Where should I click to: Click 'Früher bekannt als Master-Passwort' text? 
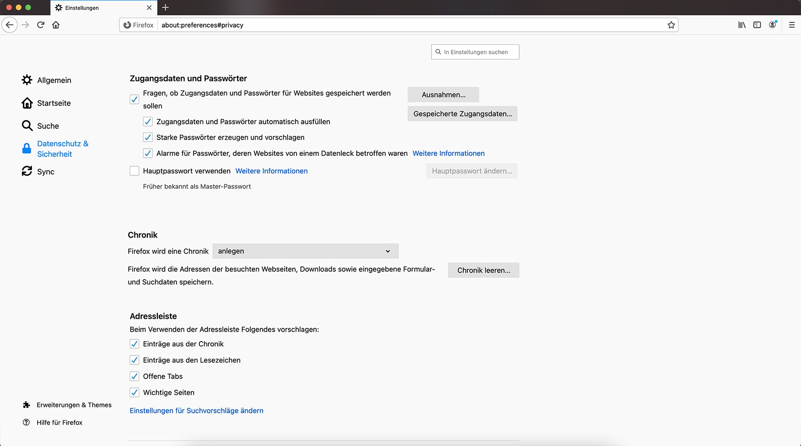pyautogui.click(x=197, y=186)
